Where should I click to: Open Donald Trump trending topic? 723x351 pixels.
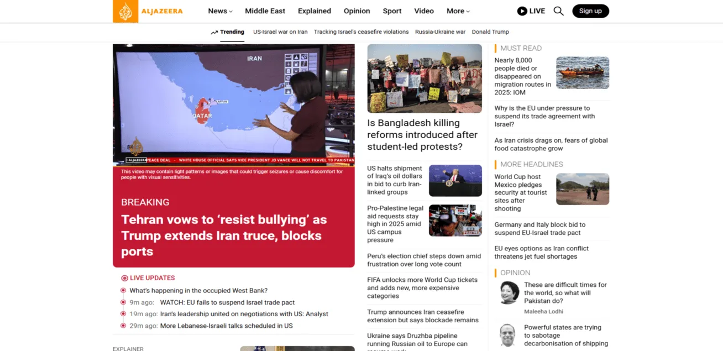(x=490, y=32)
